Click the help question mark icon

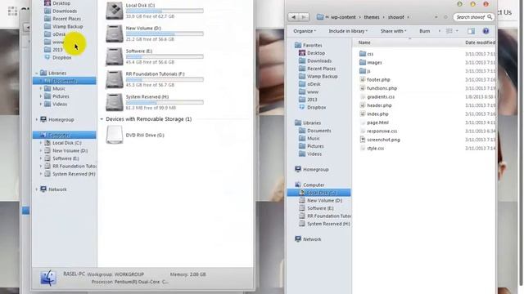tap(486, 31)
